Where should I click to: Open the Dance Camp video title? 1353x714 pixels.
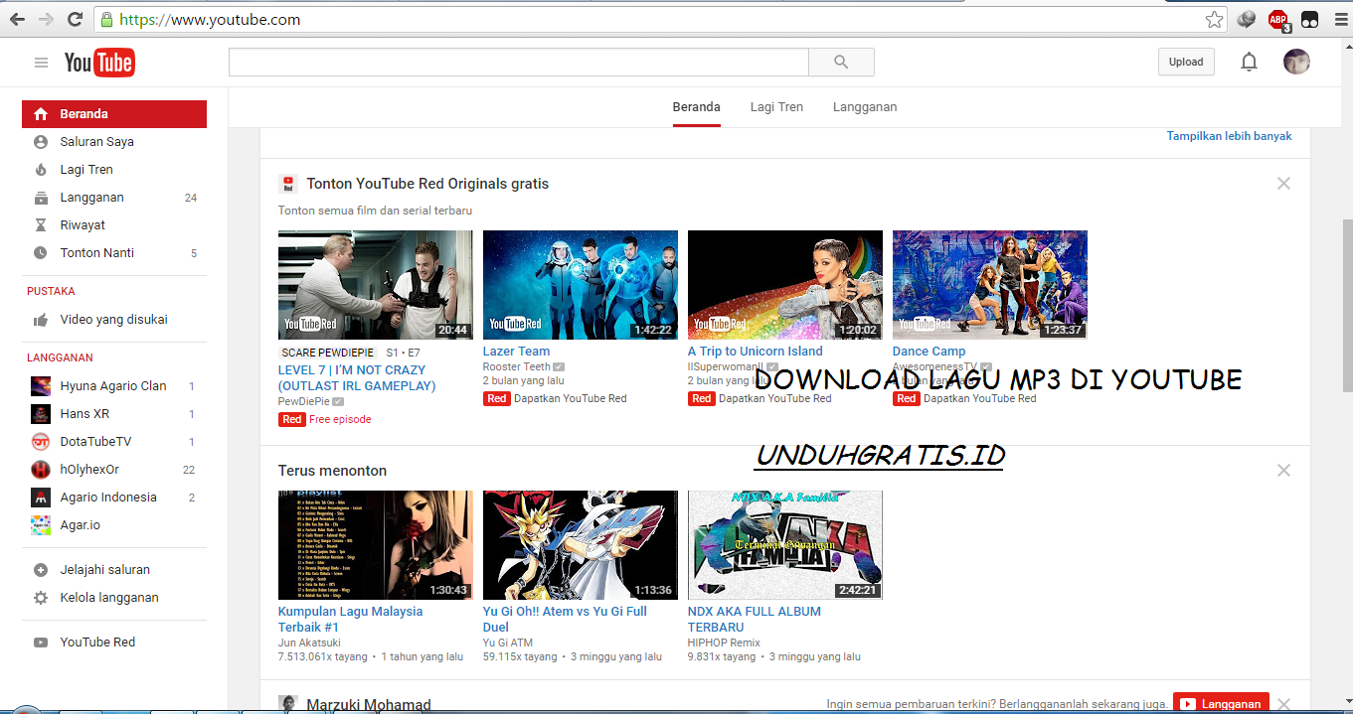point(929,352)
